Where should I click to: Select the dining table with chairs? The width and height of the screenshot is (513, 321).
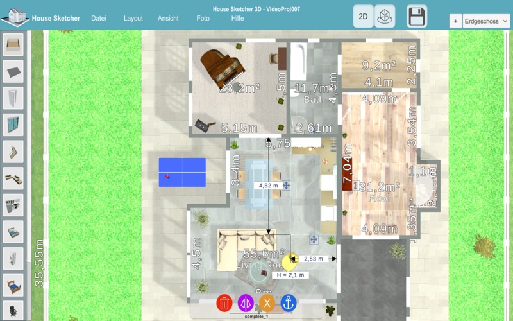259,184
